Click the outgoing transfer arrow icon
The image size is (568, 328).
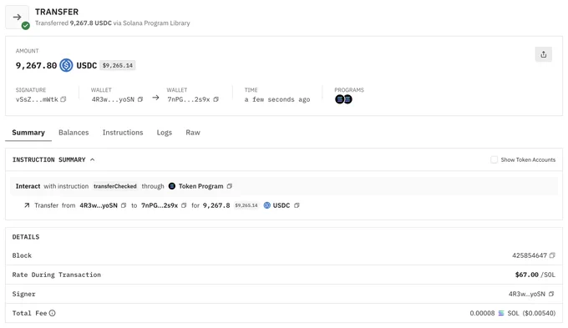point(27,205)
